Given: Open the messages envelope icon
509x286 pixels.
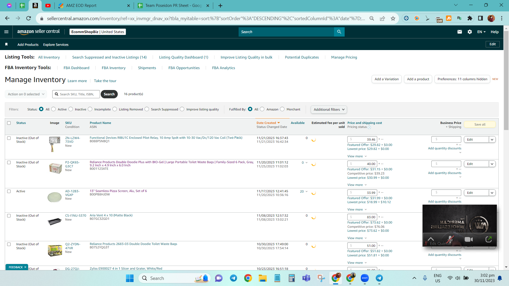Looking at the screenshot, I should [x=460, y=32].
